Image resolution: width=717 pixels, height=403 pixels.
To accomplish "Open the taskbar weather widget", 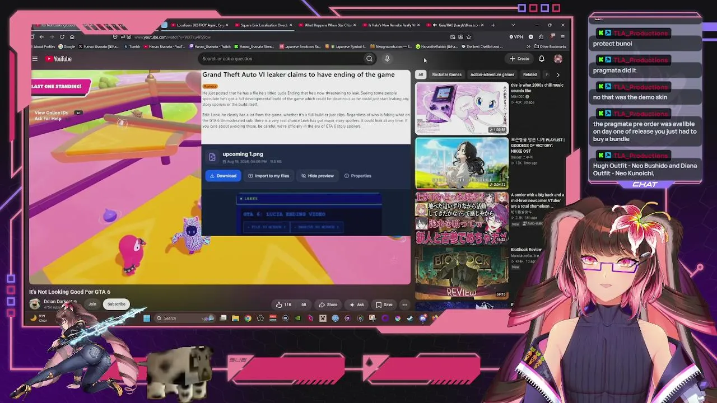I will click(39, 318).
